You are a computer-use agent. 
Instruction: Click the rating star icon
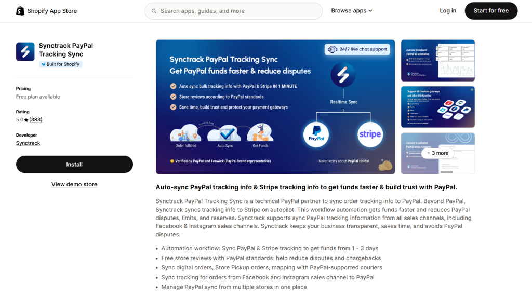point(26,120)
